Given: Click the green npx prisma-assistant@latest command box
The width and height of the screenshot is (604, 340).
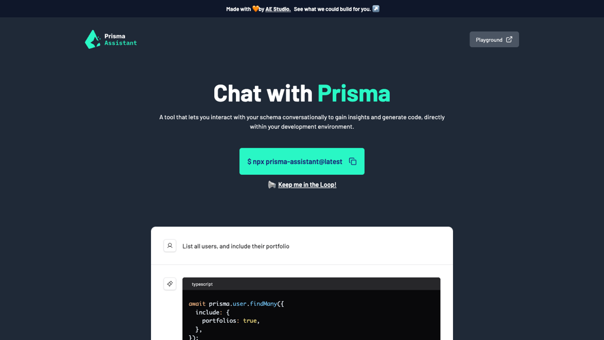Looking at the screenshot, I should [x=295, y=161].
